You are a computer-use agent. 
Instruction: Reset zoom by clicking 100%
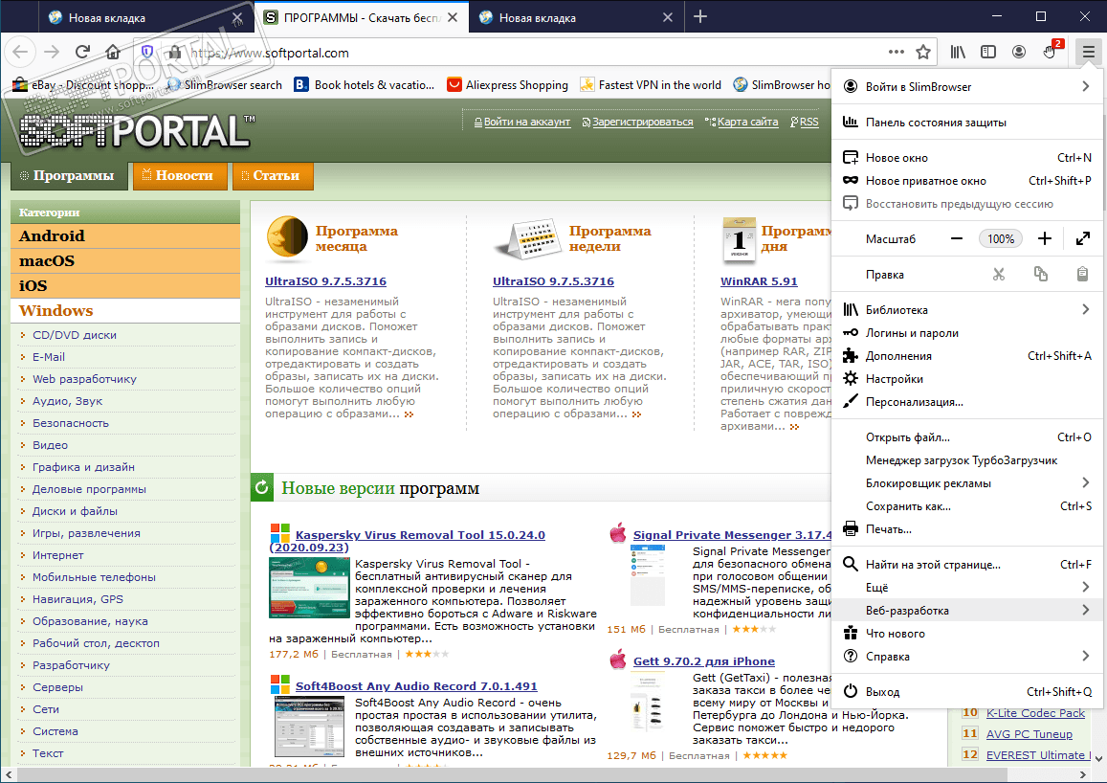click(1001, 238)
